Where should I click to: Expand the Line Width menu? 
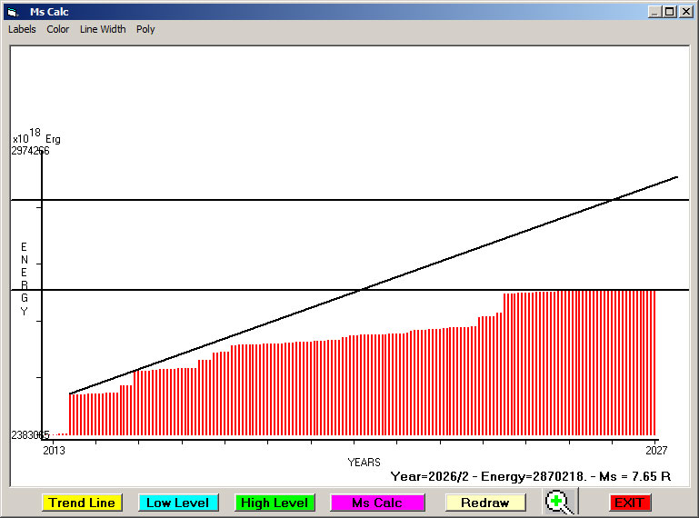(103, 29)
